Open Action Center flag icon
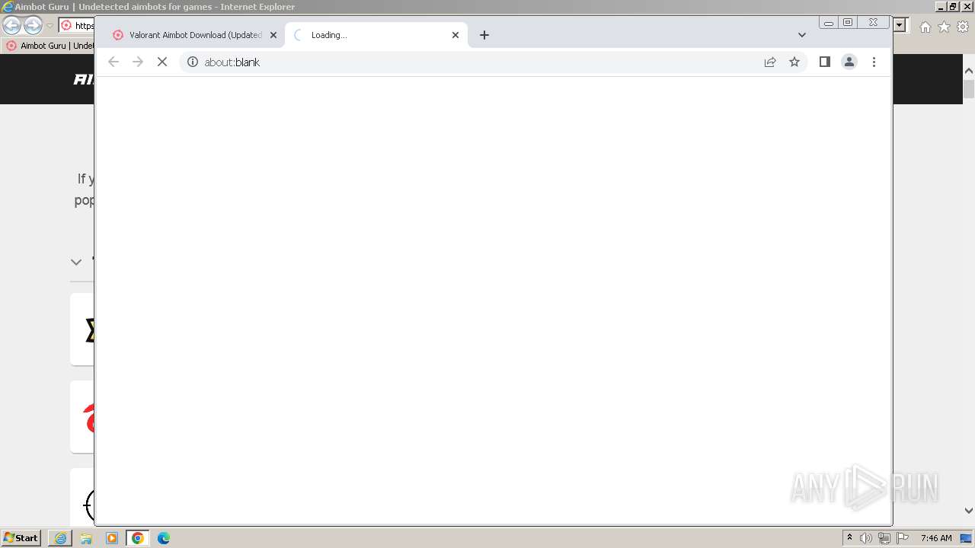975x548 pixels. 903,538
